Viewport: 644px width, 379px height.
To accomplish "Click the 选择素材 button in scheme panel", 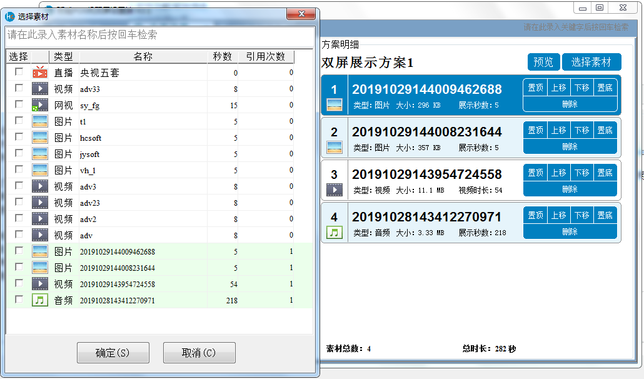I will (x=591, y=62).
